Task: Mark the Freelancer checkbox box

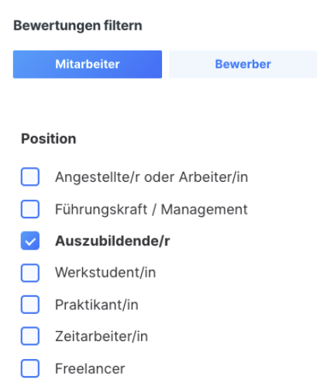Action: tap(30, 368)
